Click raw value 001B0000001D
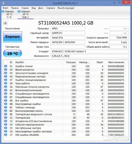The image size is (132, 144). click(x=116, y=118)
